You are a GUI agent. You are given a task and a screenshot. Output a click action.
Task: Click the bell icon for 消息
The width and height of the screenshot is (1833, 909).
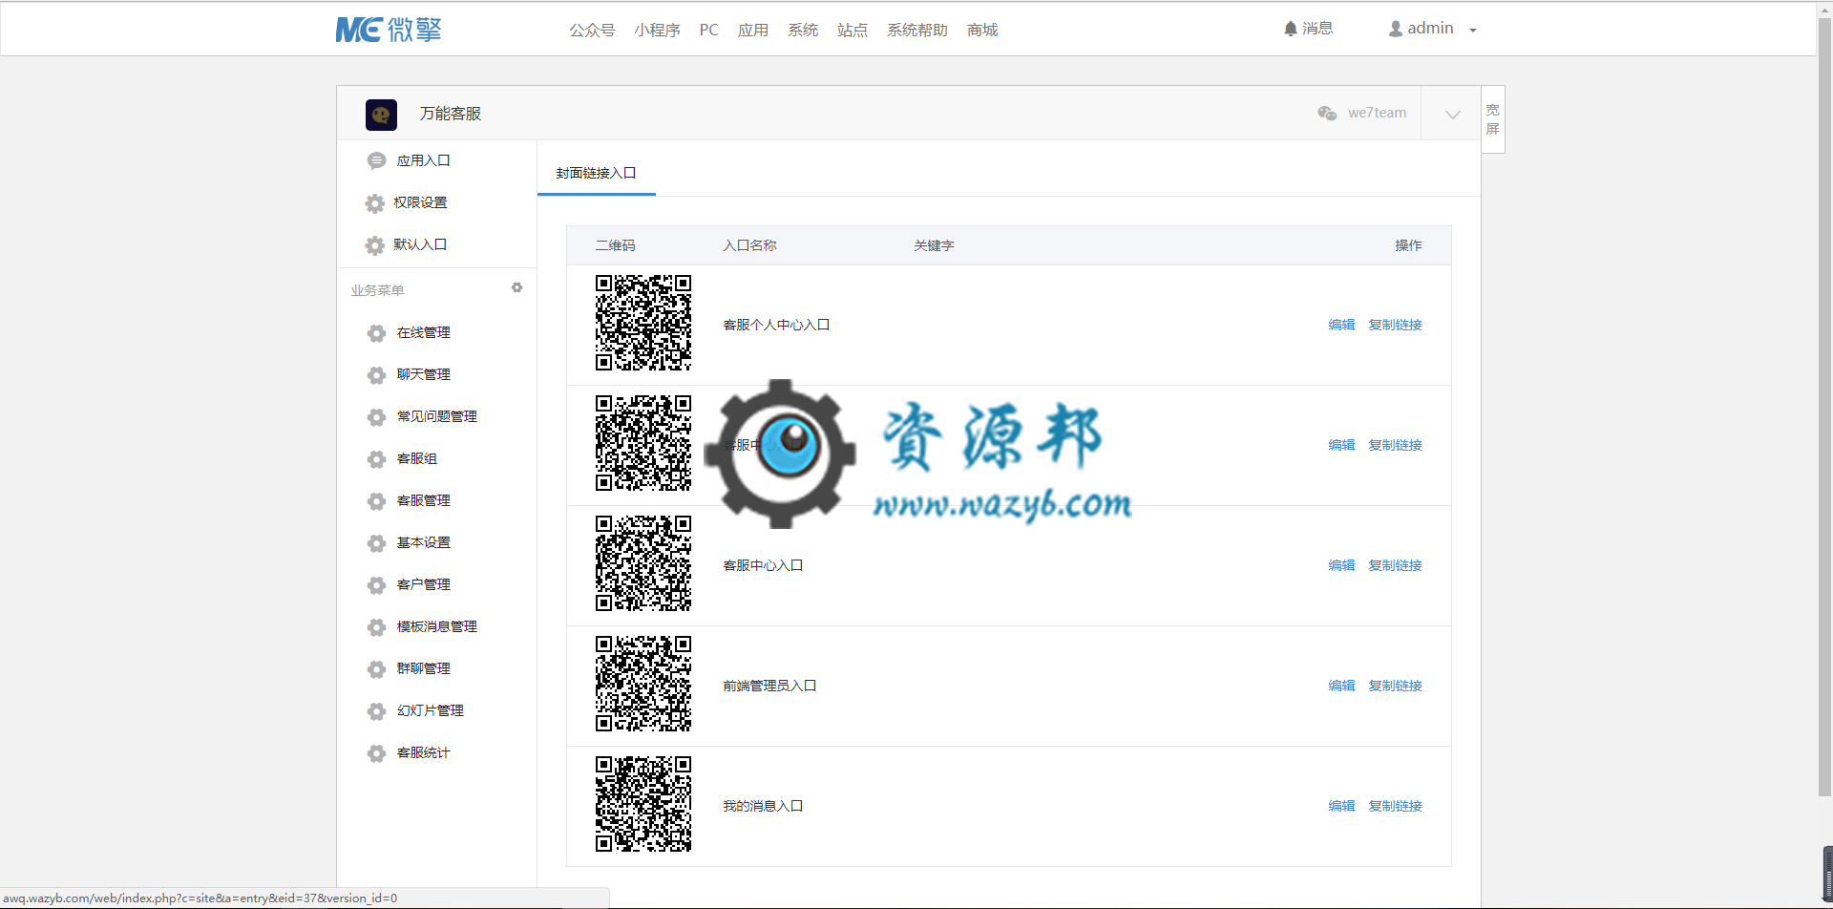(1291, 29)
